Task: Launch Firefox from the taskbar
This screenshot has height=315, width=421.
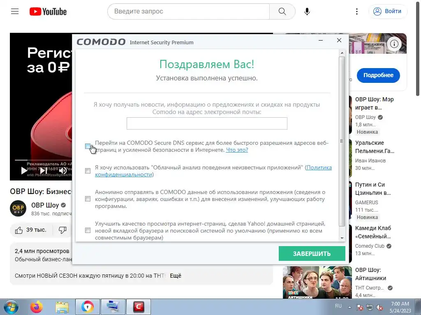Action: tap(36, 307)
